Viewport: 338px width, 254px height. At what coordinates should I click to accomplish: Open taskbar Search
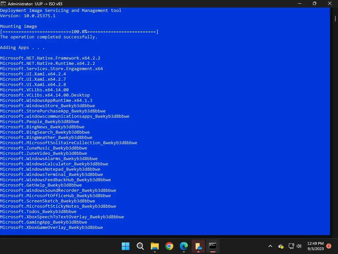click(140, 246)
